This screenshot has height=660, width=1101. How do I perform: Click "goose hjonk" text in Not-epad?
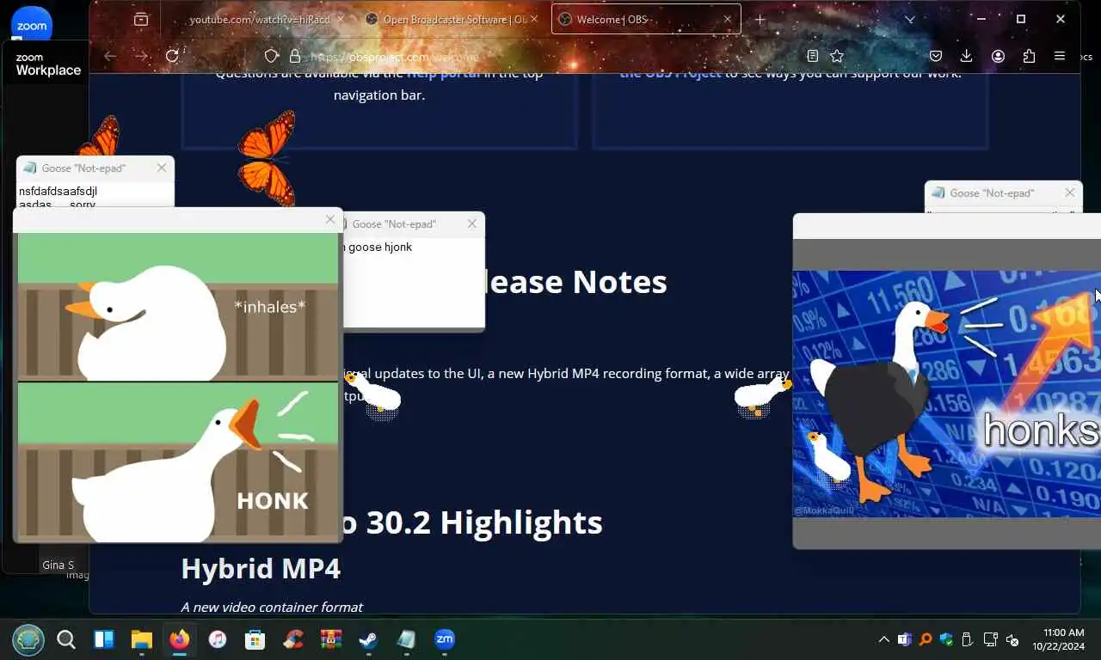pos(379,247)
